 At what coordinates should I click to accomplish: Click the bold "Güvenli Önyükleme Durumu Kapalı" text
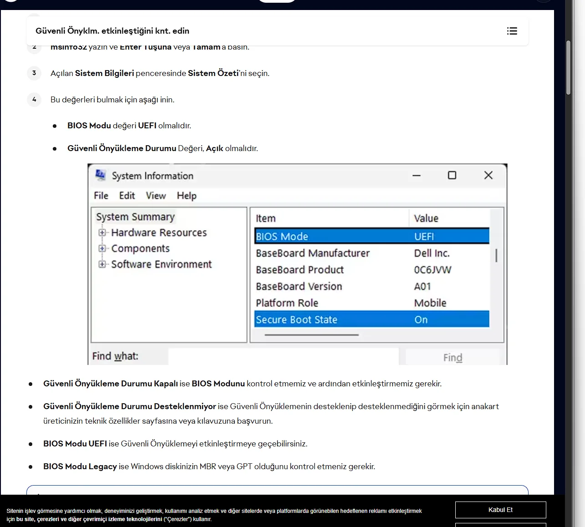click(x=111, y=384)
